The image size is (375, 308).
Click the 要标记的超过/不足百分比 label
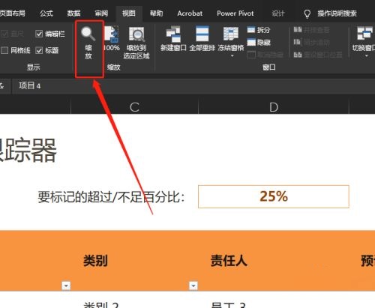pos(111,197)
